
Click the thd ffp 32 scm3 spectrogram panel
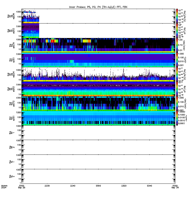[x=98, y=89]
